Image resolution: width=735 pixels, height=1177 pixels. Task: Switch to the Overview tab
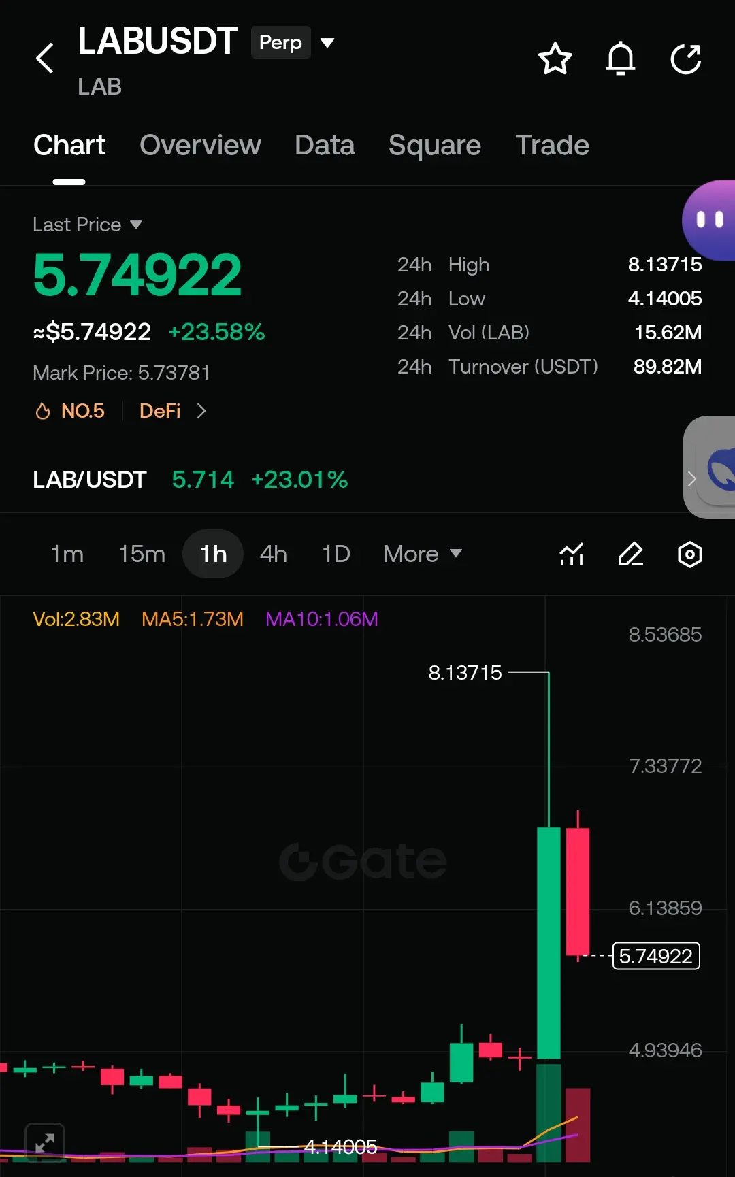point(200,145)
